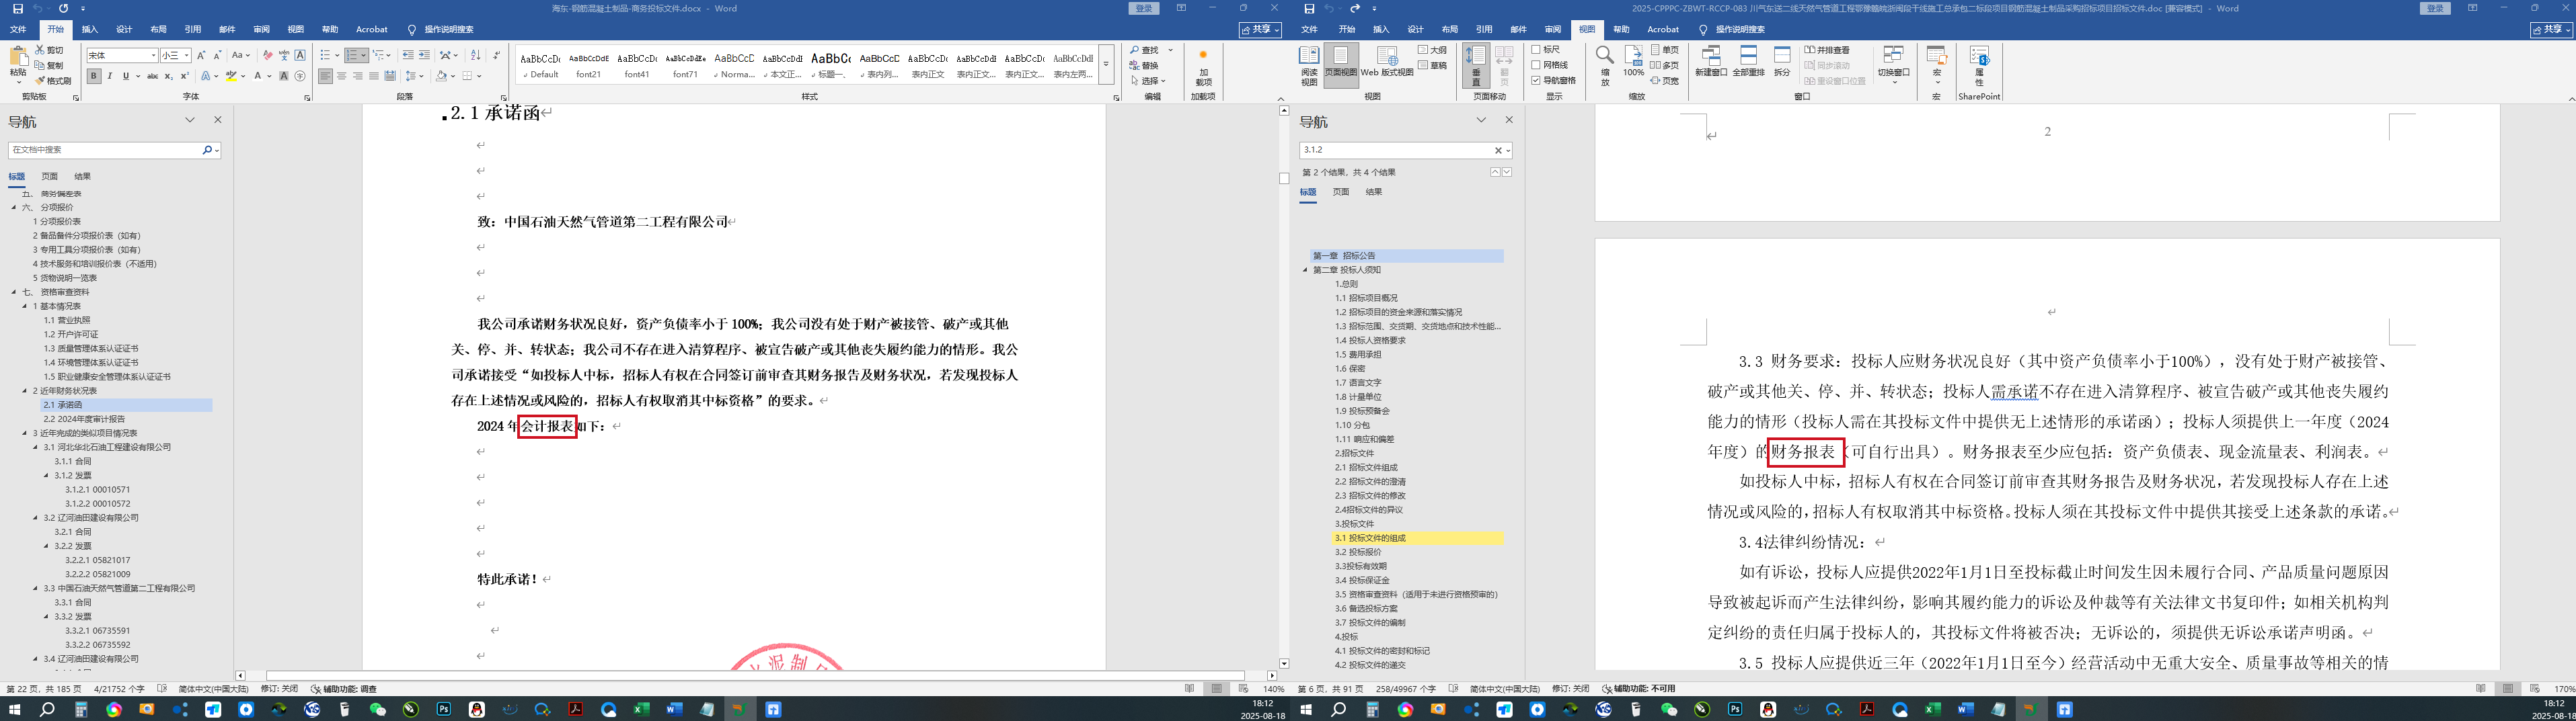Screen dimensions: 2576x721
Task: Click New Window in right Word window
Action: [x=1711, y=62]
